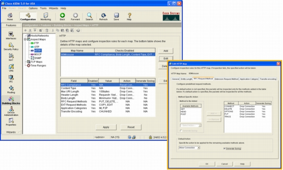Open Search from the main toolbar
The height and width of the screenshot is (170, 283).
coord(89,17)
